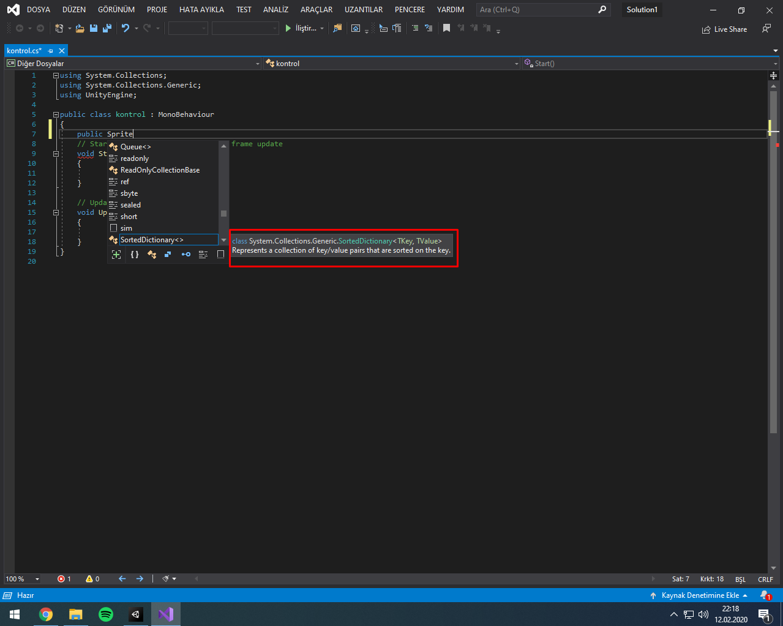Click the Navigate Backward arrow in the status strip

coord(122,579)
